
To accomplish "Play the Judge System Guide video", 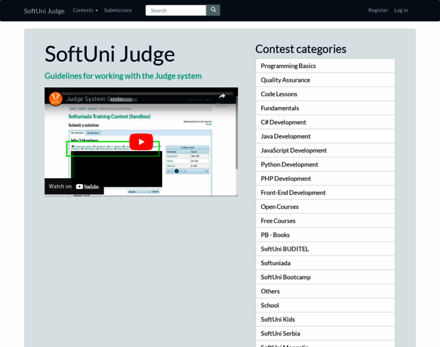I will [141, 142].
